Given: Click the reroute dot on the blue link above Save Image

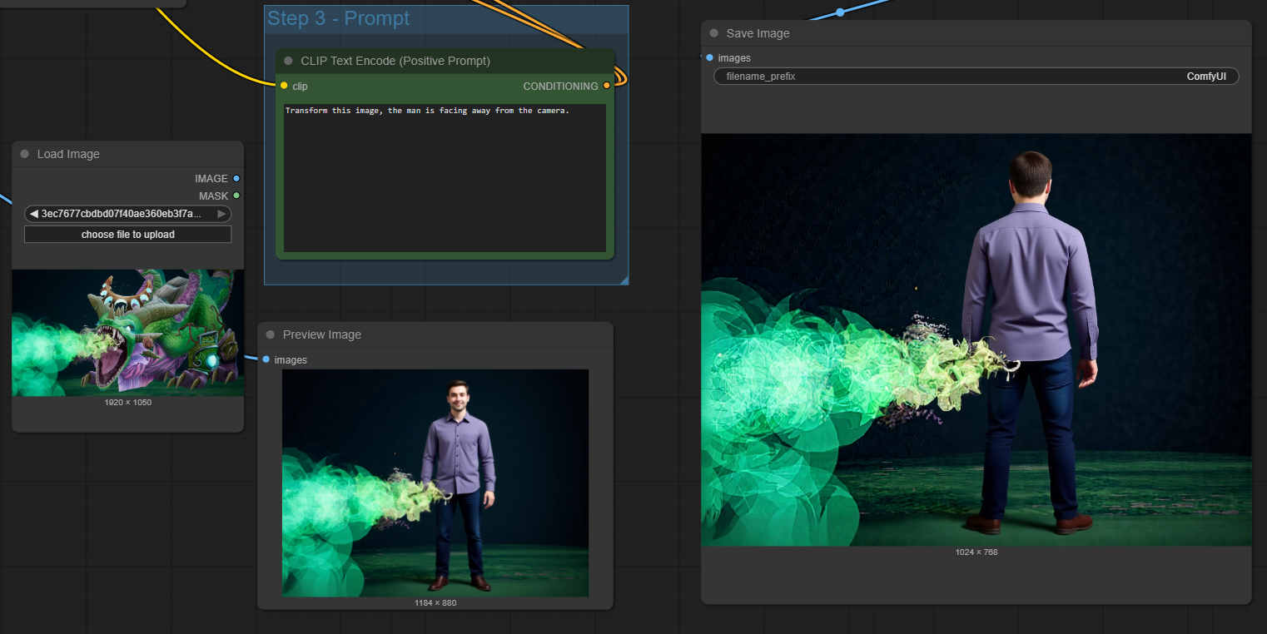Looking at the screenshot, I should (x=840, y=12).
